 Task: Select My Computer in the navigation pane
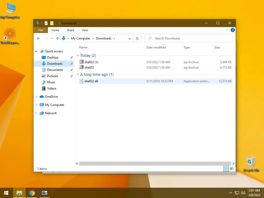pos(55,105)
